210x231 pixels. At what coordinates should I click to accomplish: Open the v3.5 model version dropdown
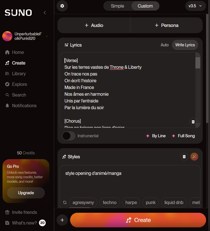click(x=195, y=6)
